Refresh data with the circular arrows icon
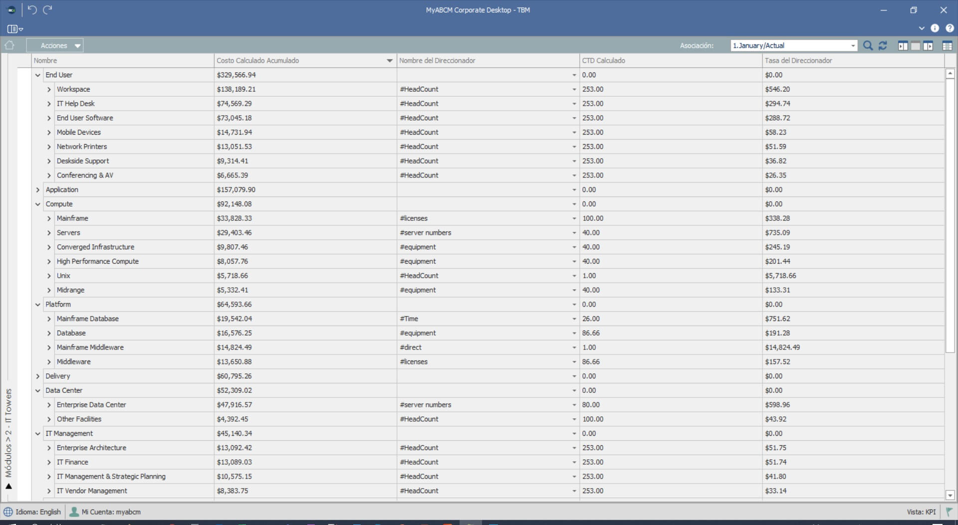 pyautogui.click(x=883, y=46)
